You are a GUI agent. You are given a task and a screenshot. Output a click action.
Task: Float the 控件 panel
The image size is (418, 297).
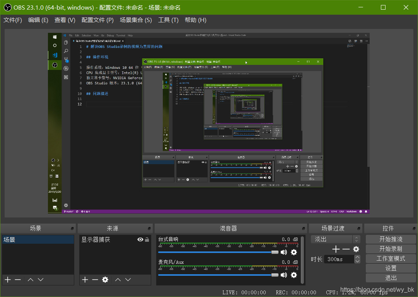click(x=414, y=229)
